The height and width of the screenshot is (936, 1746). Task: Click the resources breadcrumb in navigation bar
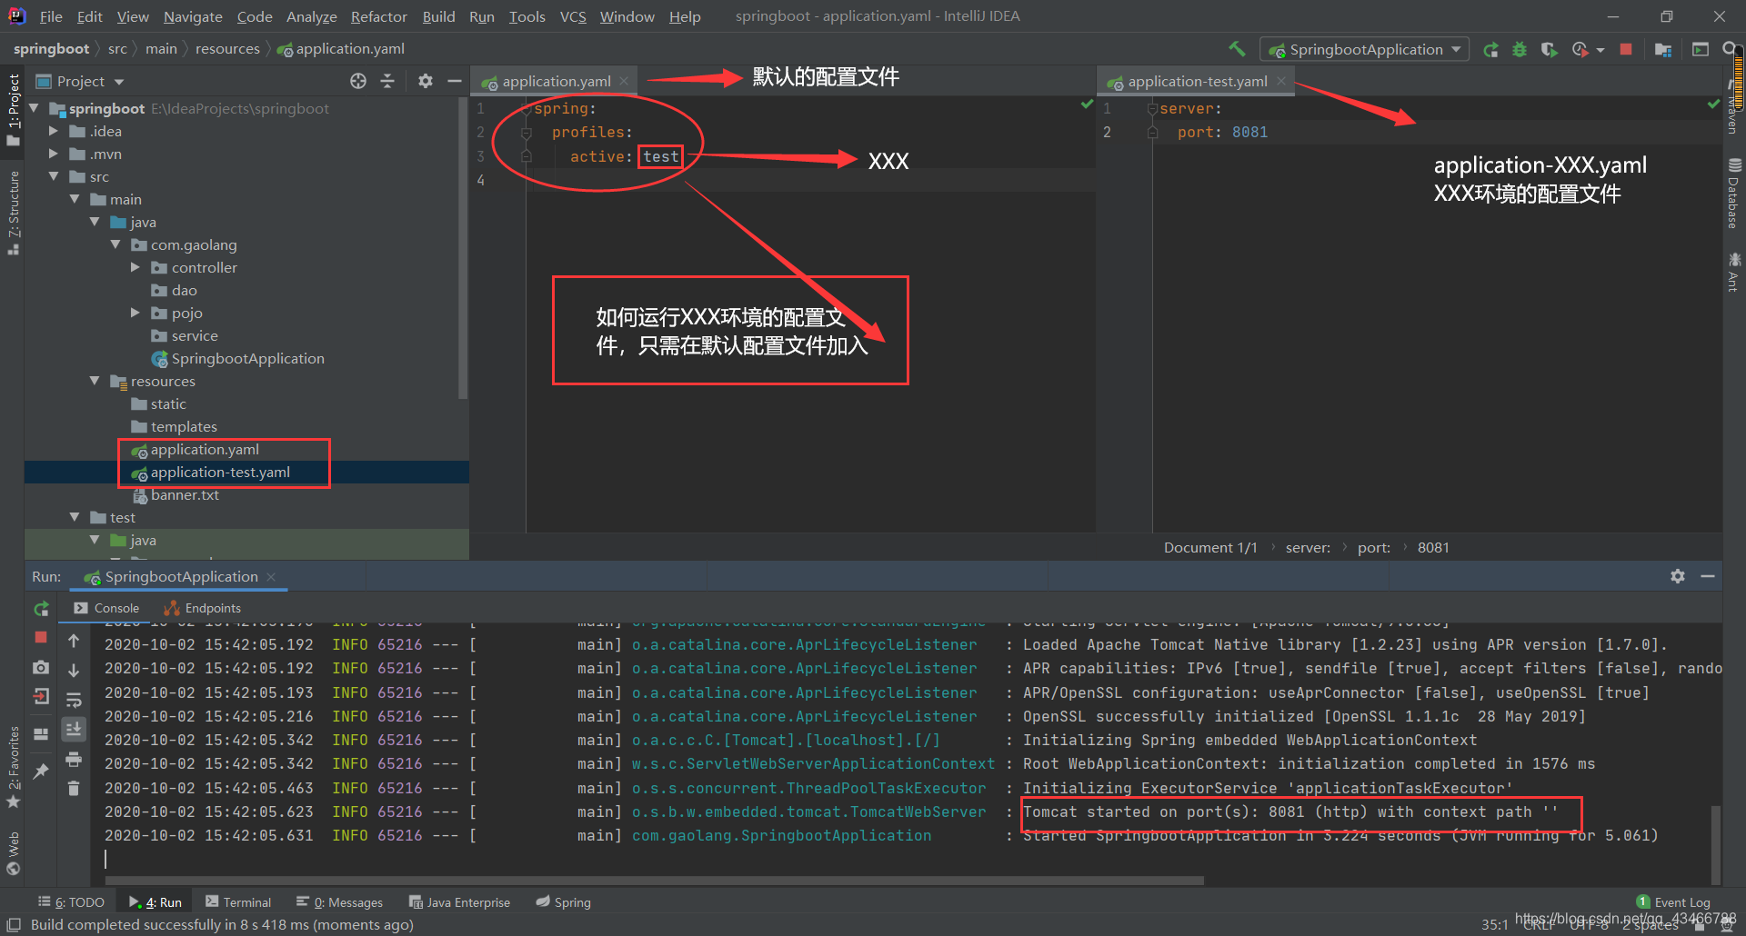coord(227,49)
